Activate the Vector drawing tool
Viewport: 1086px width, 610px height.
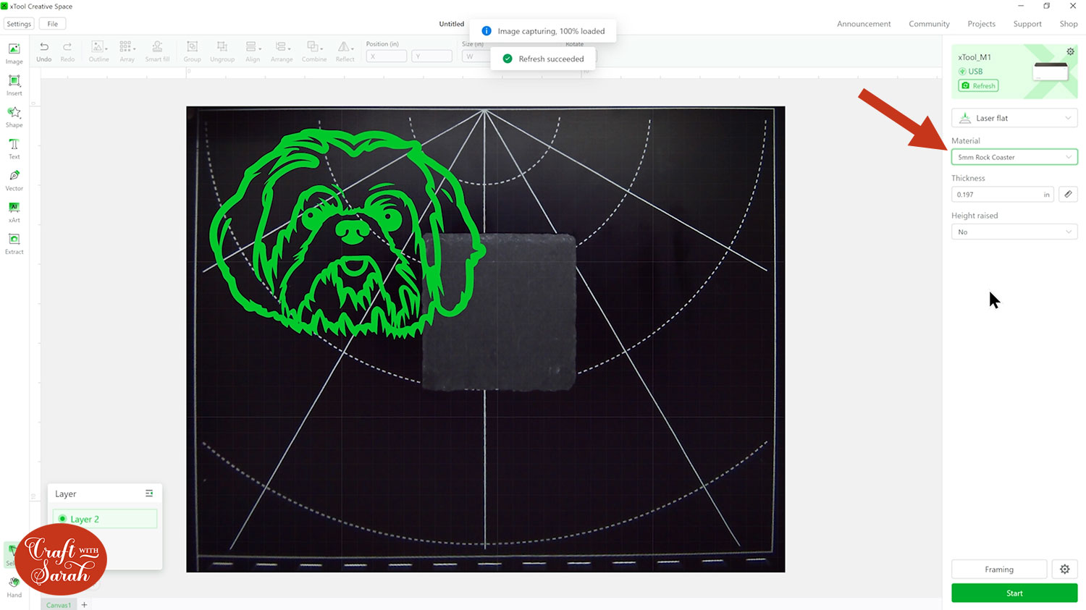[x=14, y=181]
